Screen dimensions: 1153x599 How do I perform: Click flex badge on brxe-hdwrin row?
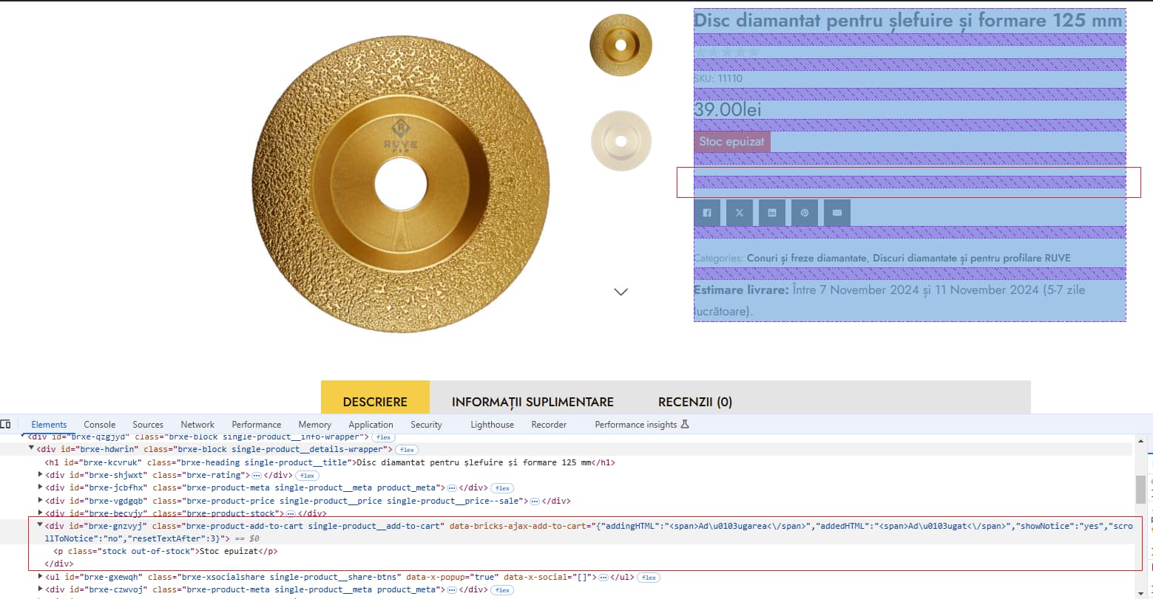click(407, 449)
